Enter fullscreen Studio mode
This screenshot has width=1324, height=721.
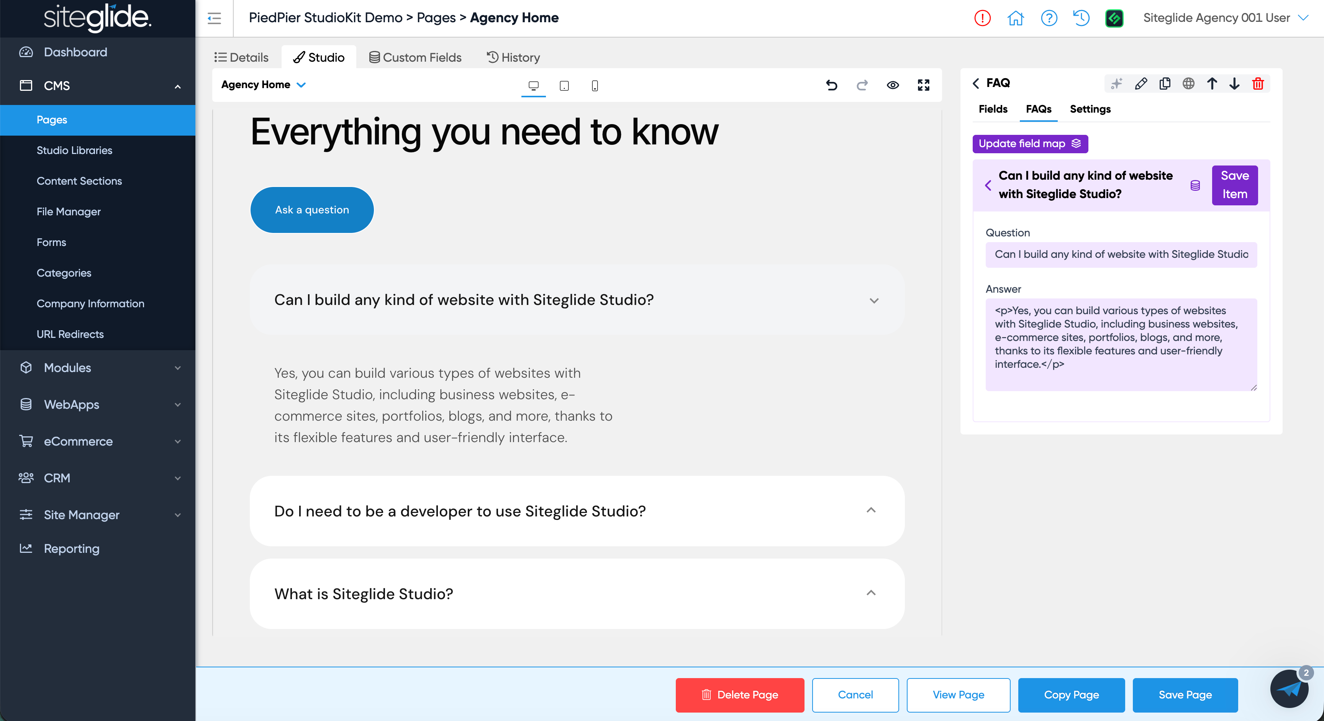[924, 85]
